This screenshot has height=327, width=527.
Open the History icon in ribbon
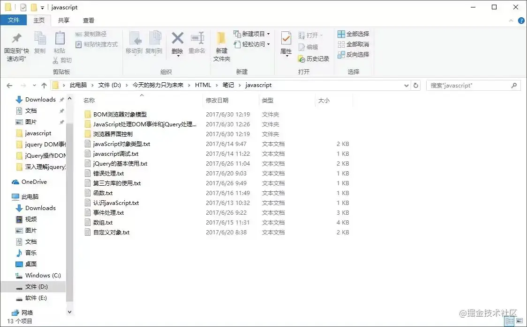(301, 59)
